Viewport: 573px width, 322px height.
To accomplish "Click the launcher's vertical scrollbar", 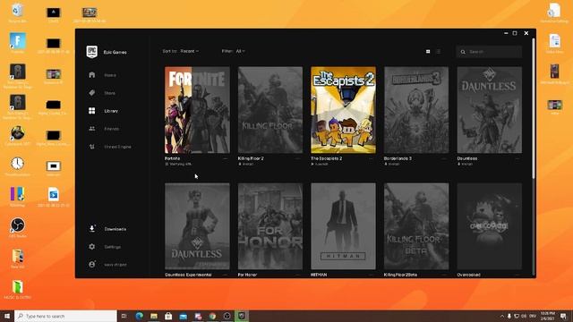I will pos(534,108).
